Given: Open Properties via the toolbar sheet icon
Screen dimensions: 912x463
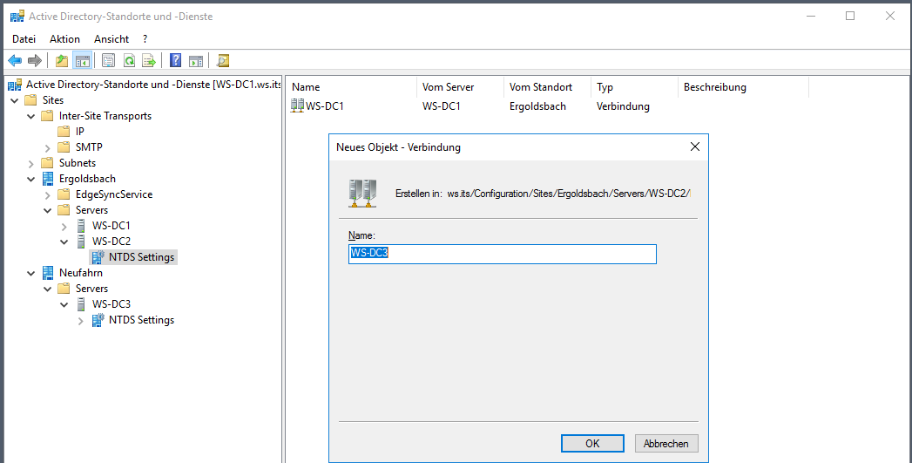Looking at the screenshot, I should (x=108, y=60).
